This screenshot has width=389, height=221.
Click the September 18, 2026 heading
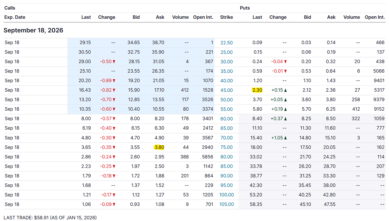click(x=33, y=30)
